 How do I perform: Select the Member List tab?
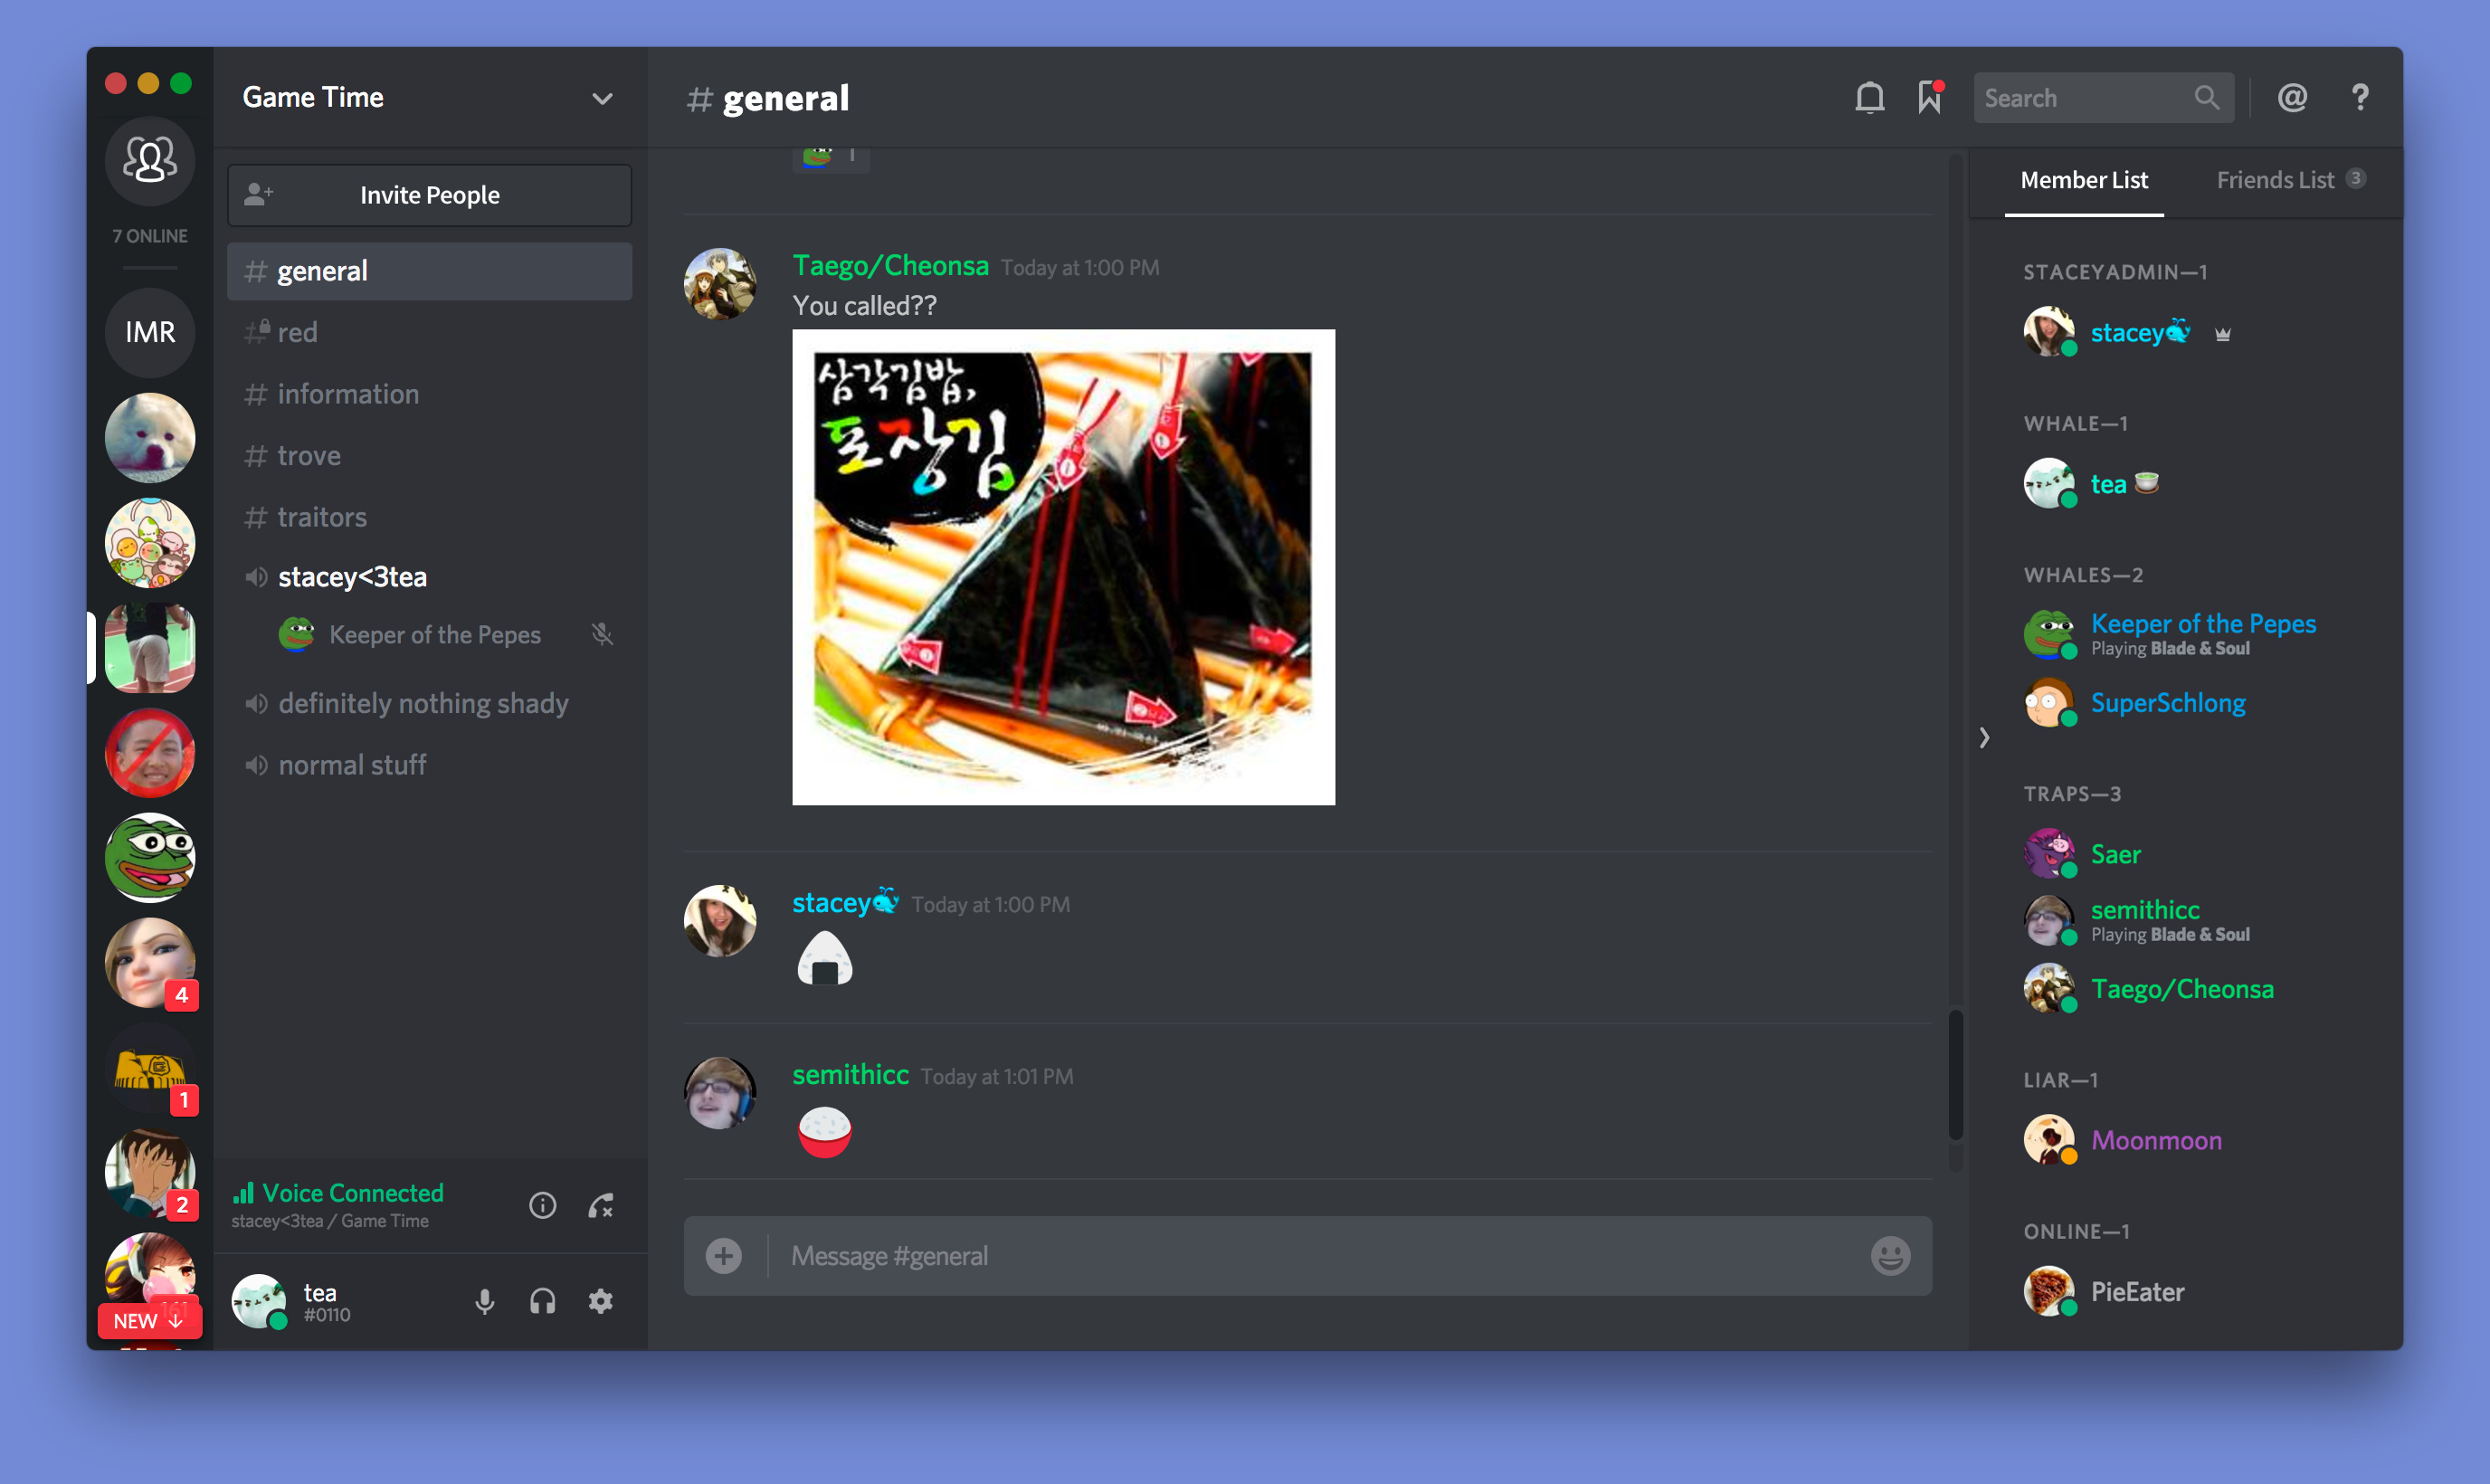tap(2084, 178)
